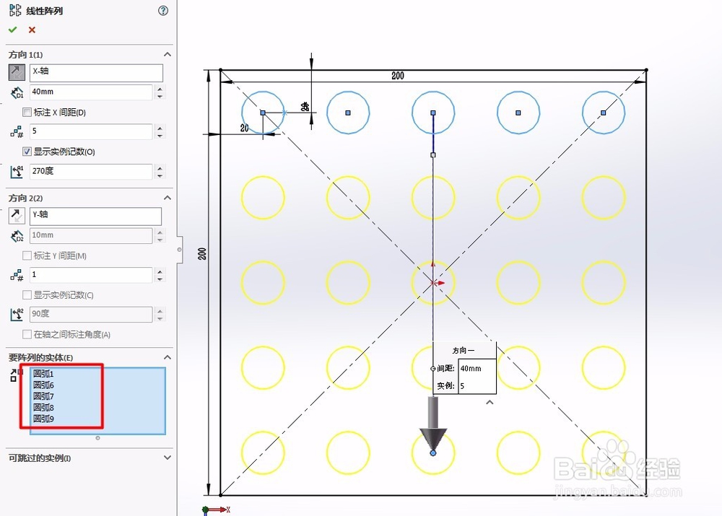The image size is (722, 516).
Task: Confirm the linear pattern with green checkmark
Action: [12, 30]
